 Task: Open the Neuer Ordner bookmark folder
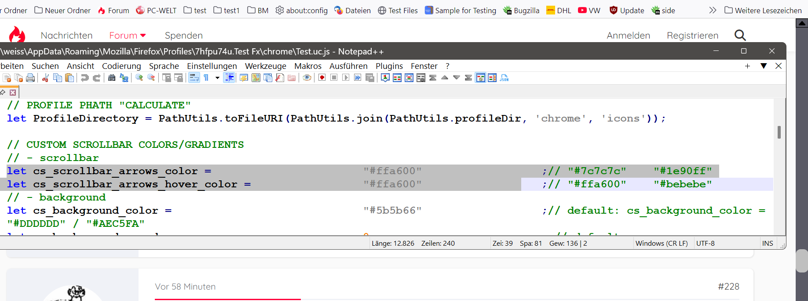[x=62, y=10]
